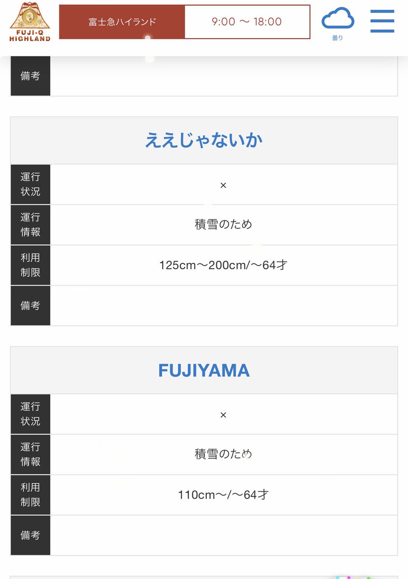Click the topmost 備考 label cell

click(x=30, y=76)
